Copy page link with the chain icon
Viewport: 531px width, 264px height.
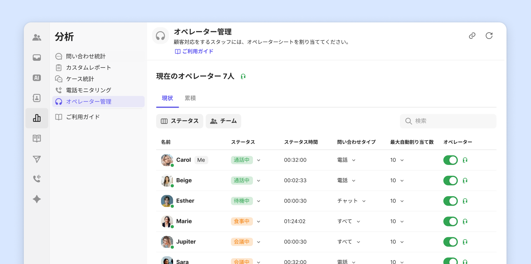coord(472,36)
